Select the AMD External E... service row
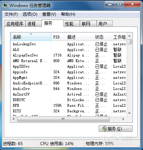The image size is (143, 150). [x=69, y=61]
